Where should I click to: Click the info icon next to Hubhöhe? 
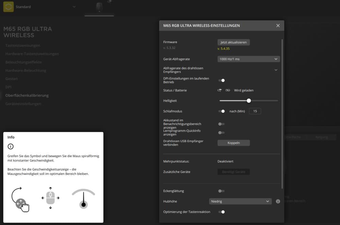click(278, 201)
